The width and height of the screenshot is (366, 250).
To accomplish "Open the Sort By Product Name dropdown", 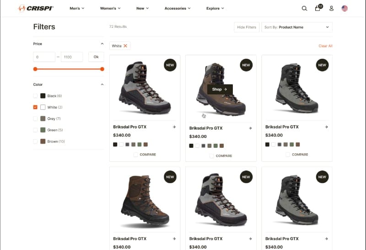I will click(297, 27).
